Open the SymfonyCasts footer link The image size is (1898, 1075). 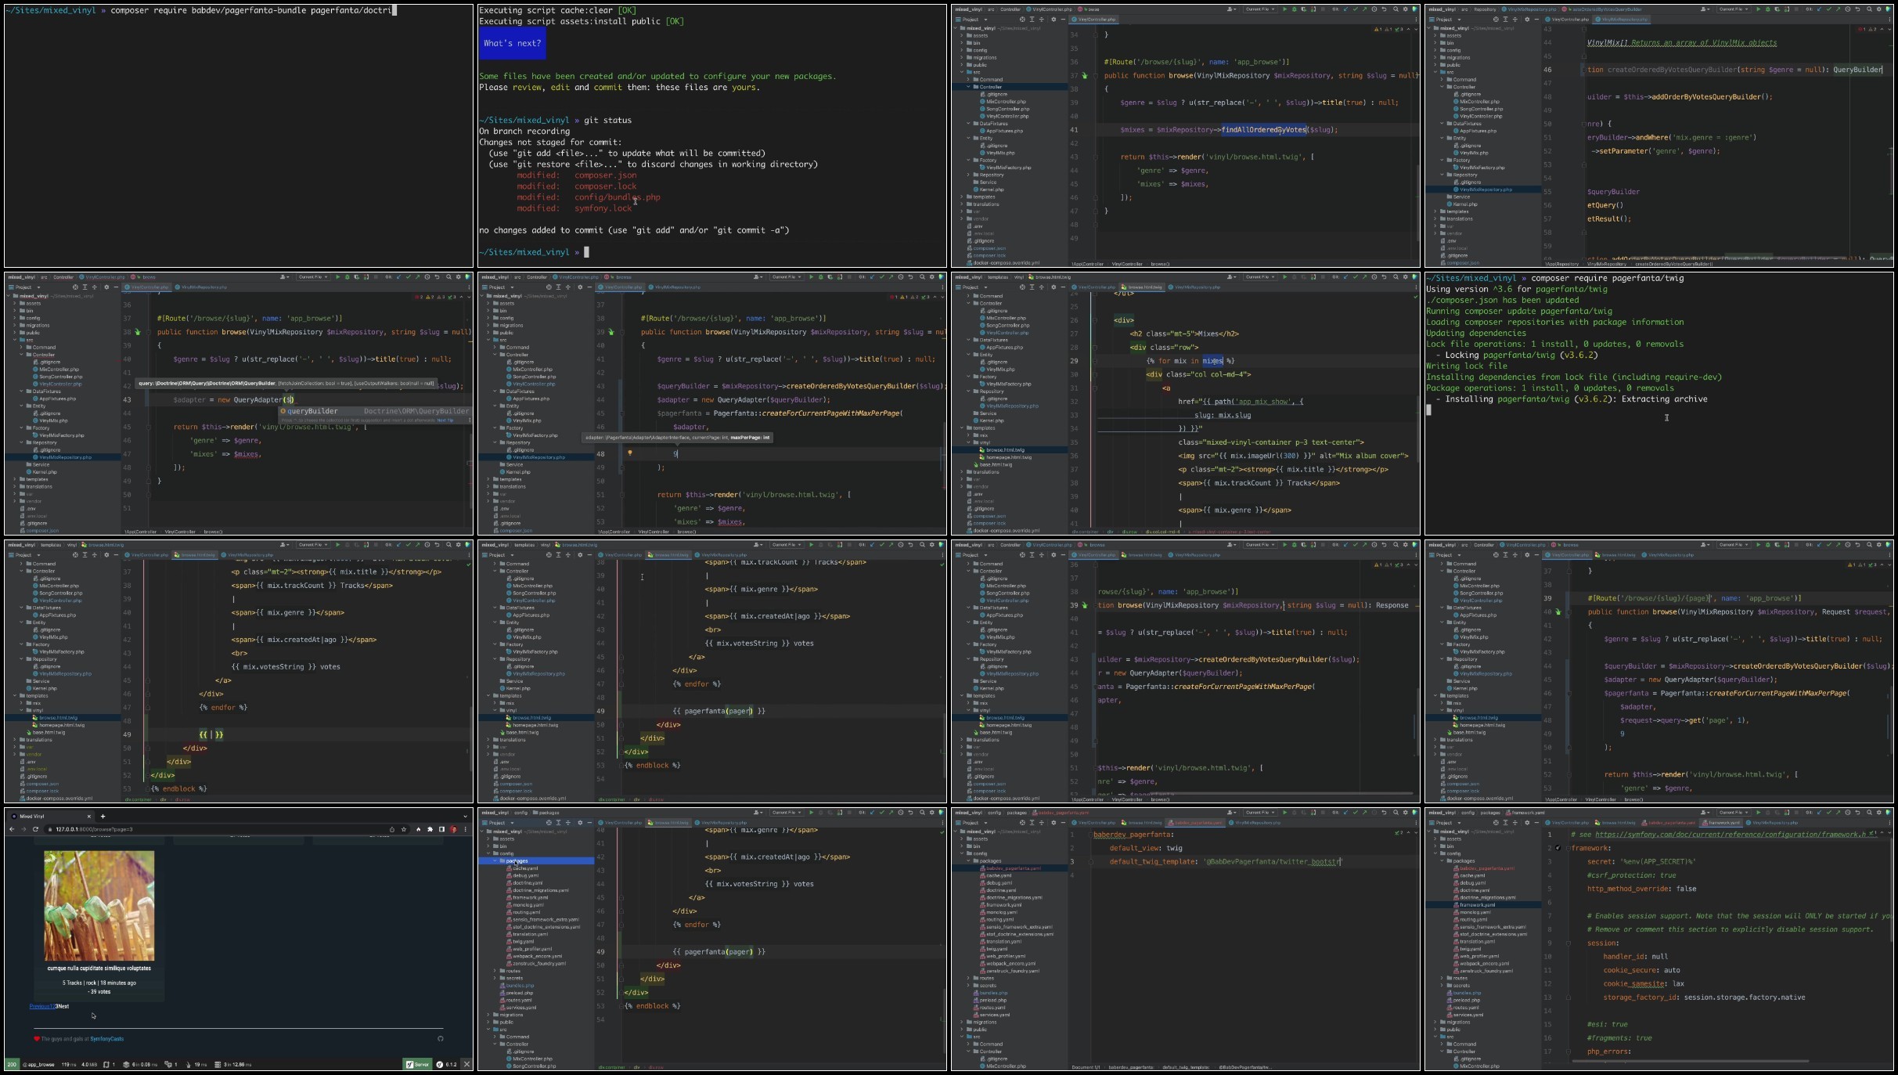(x=107, y=1039)
